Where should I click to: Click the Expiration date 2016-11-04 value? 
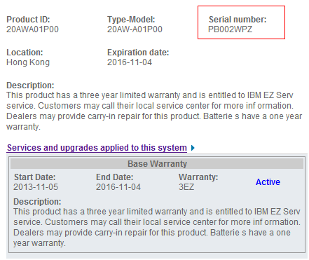[130, 62]
